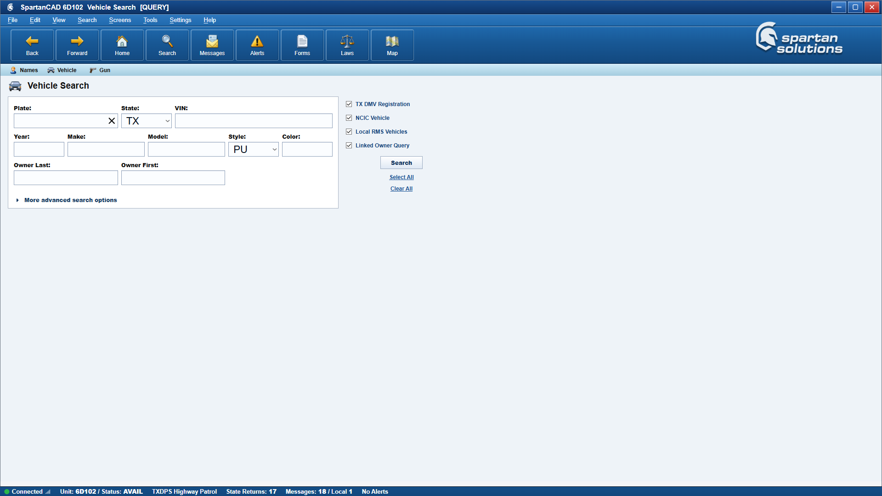Focus the Make input field

coord(106,149)
